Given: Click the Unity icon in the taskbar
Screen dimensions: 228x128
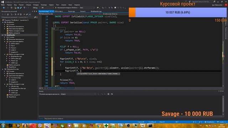Looking at the screenshot, I should [x=18, y=126].
